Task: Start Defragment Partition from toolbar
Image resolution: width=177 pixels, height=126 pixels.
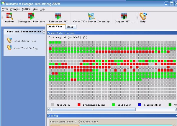Action: [31, 16]
